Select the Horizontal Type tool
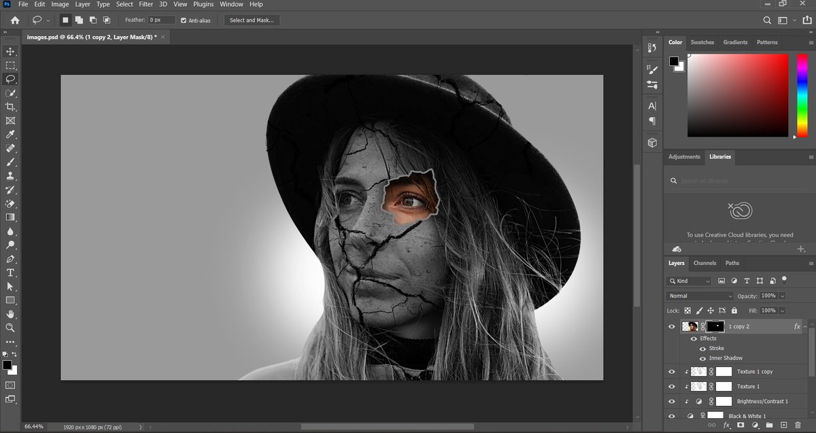 pyautogui.click(x=10, y=273)
